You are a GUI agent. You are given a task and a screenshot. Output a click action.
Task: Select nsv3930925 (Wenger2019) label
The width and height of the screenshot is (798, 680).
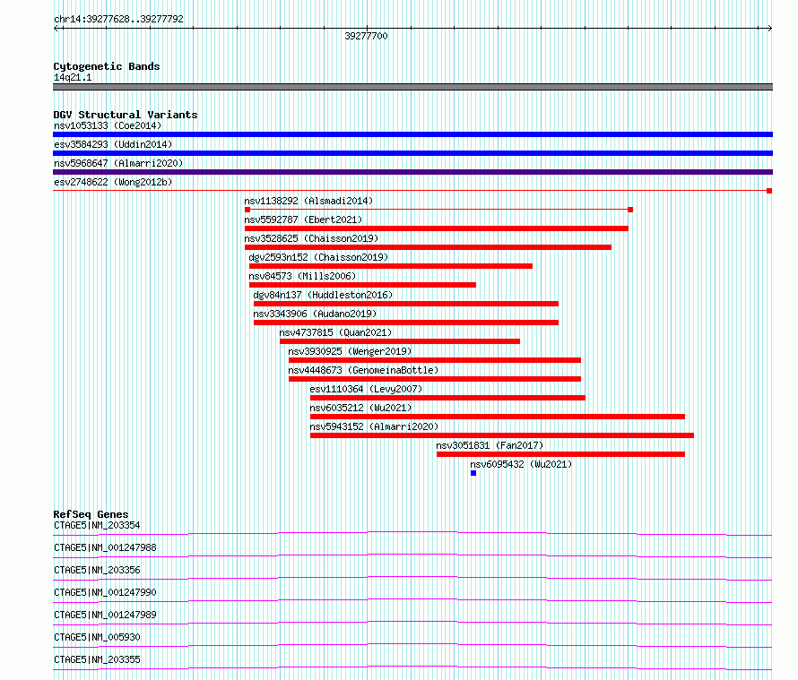pos(351,351)
